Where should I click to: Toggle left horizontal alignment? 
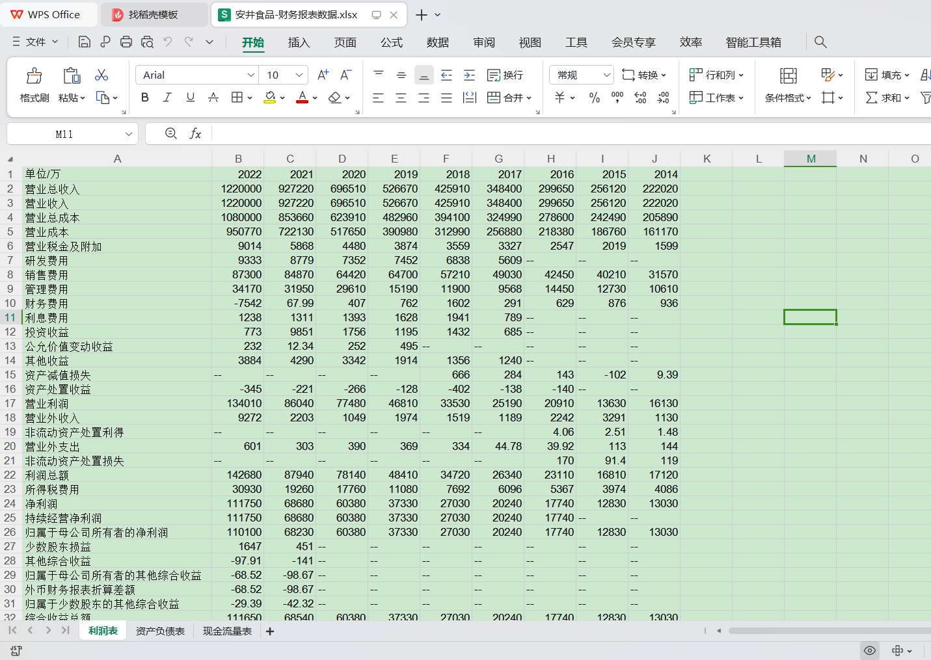coord(379,98)
